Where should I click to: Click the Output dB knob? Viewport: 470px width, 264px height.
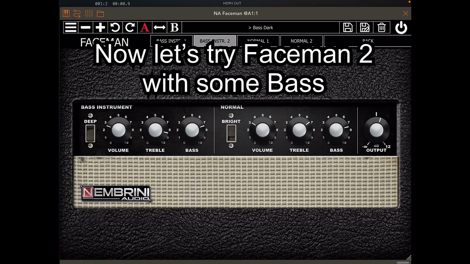point(376,130)
